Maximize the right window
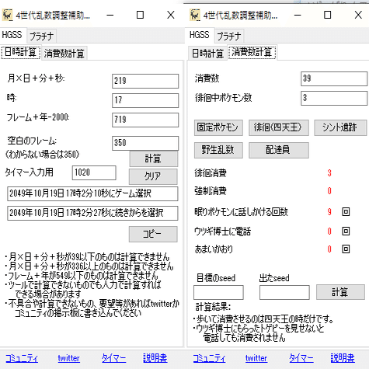Screen dimensions: 369x369 coord(328,15)
